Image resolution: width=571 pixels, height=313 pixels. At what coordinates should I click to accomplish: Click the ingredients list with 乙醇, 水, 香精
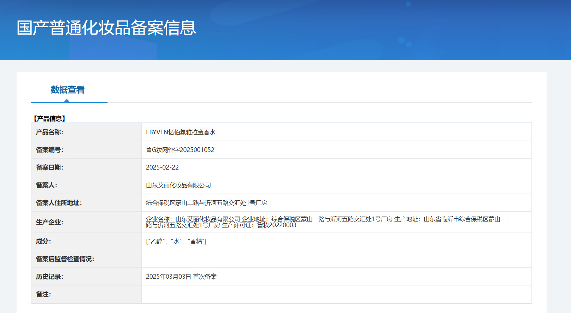pos(176,241)
